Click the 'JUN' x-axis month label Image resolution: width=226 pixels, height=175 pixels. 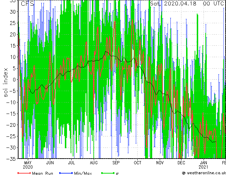point(50,163)
